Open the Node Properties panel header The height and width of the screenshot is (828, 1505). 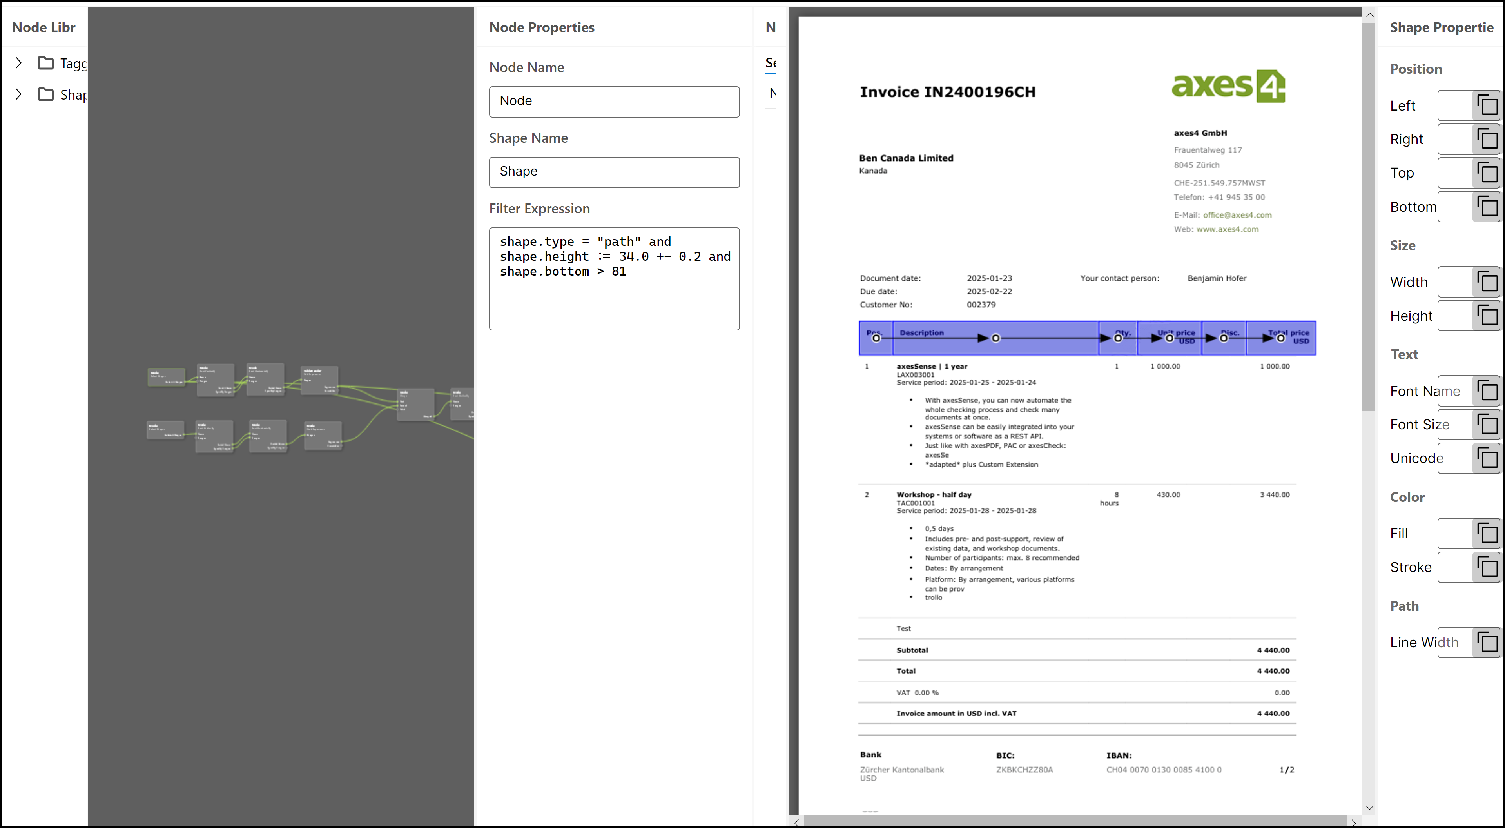pos(542,27)
